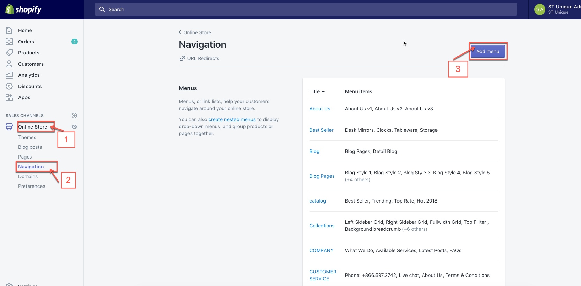The height and width of the screenshot is (286, 581).
Task: Open the CUSTOMER SERVICE menu
Action: tap(323, 275)
